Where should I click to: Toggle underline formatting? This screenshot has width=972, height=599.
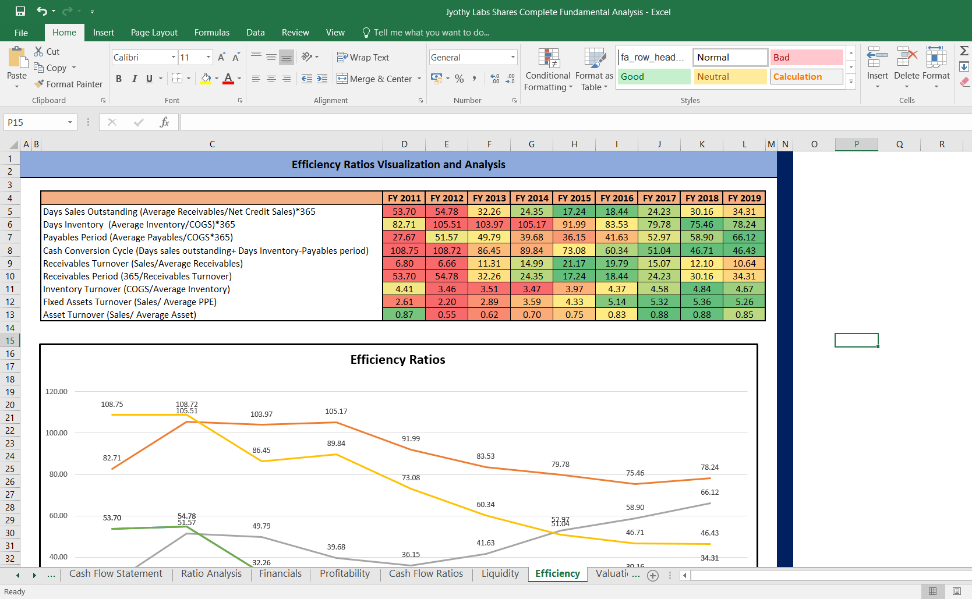[x=149, y=78]
